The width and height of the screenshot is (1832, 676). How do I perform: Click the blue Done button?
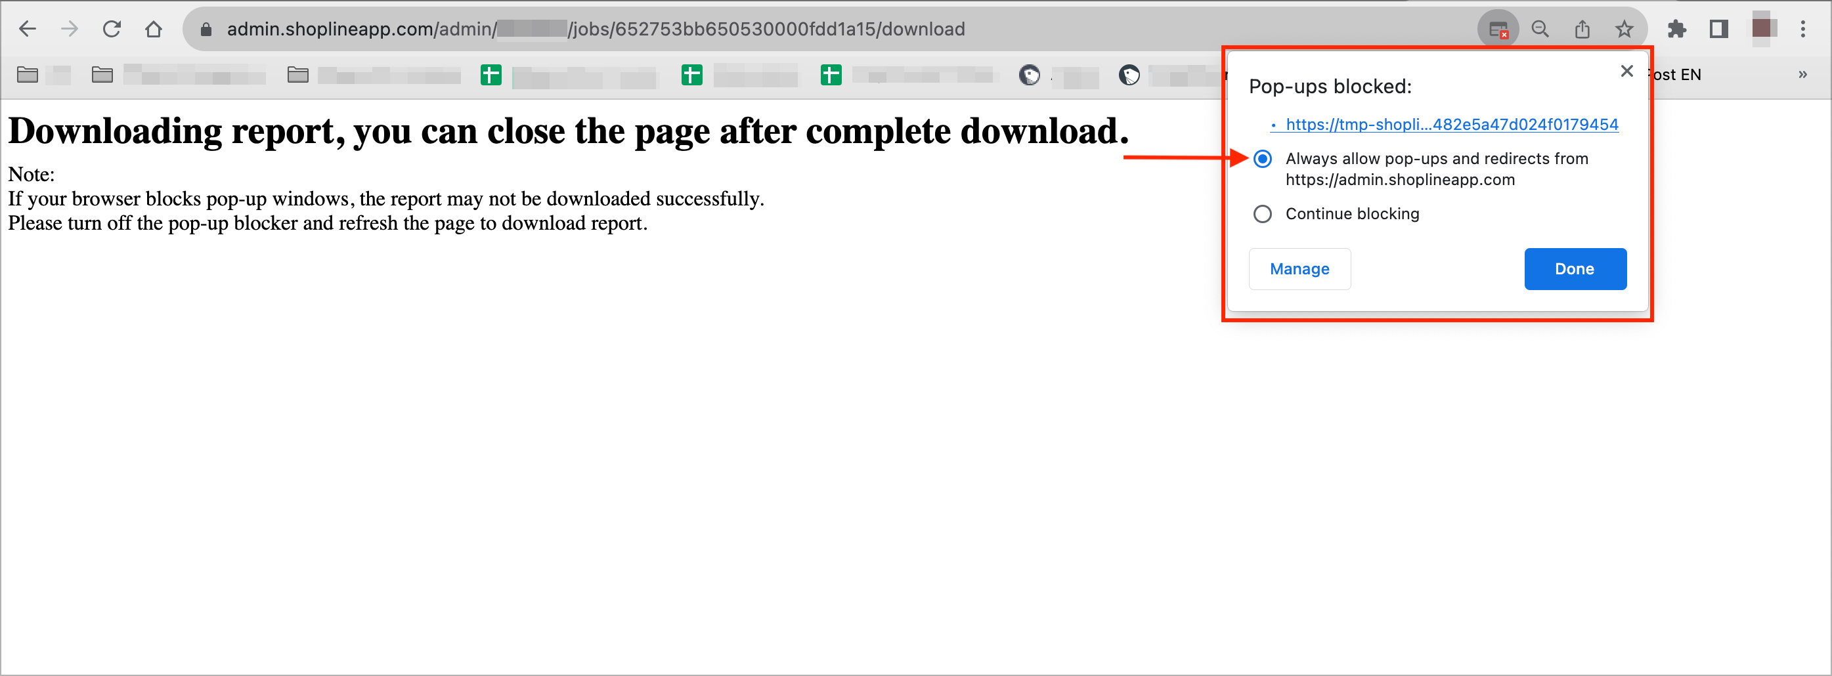[1575, 268]
